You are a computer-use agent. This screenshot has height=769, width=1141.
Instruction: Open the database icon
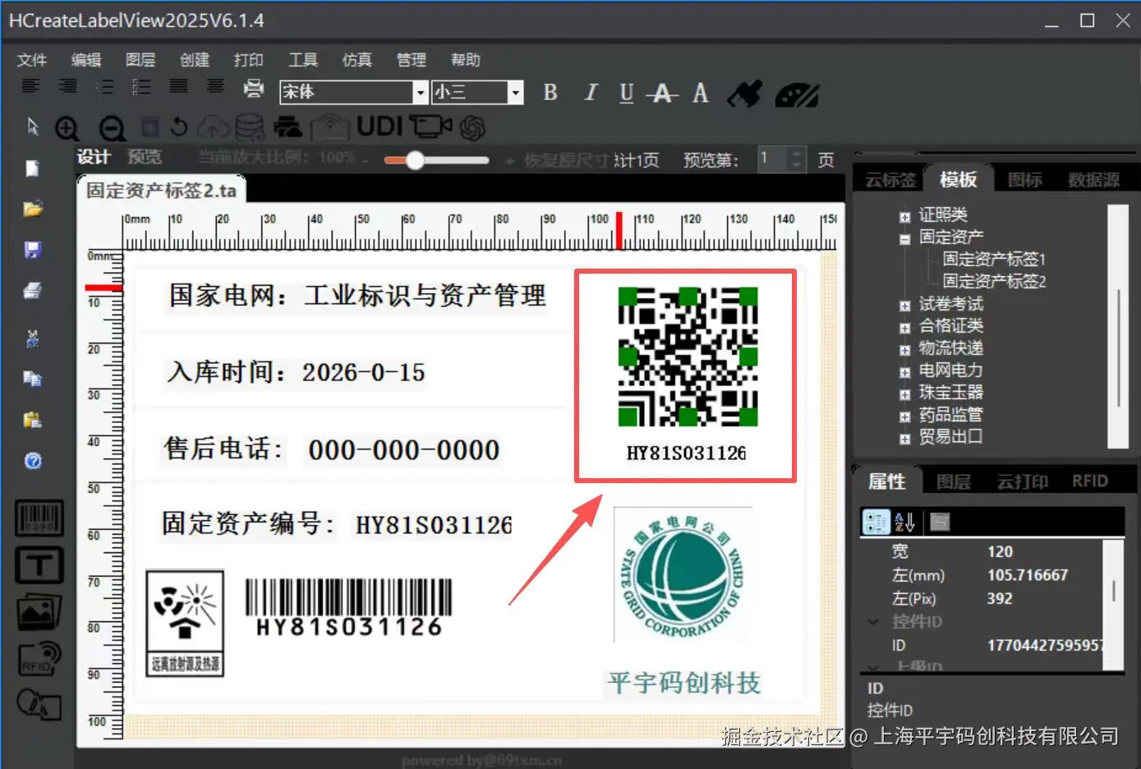coord(250,127)
